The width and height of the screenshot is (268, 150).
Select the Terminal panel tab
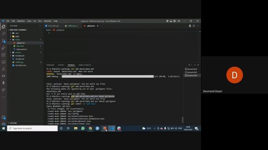(71, 65)
